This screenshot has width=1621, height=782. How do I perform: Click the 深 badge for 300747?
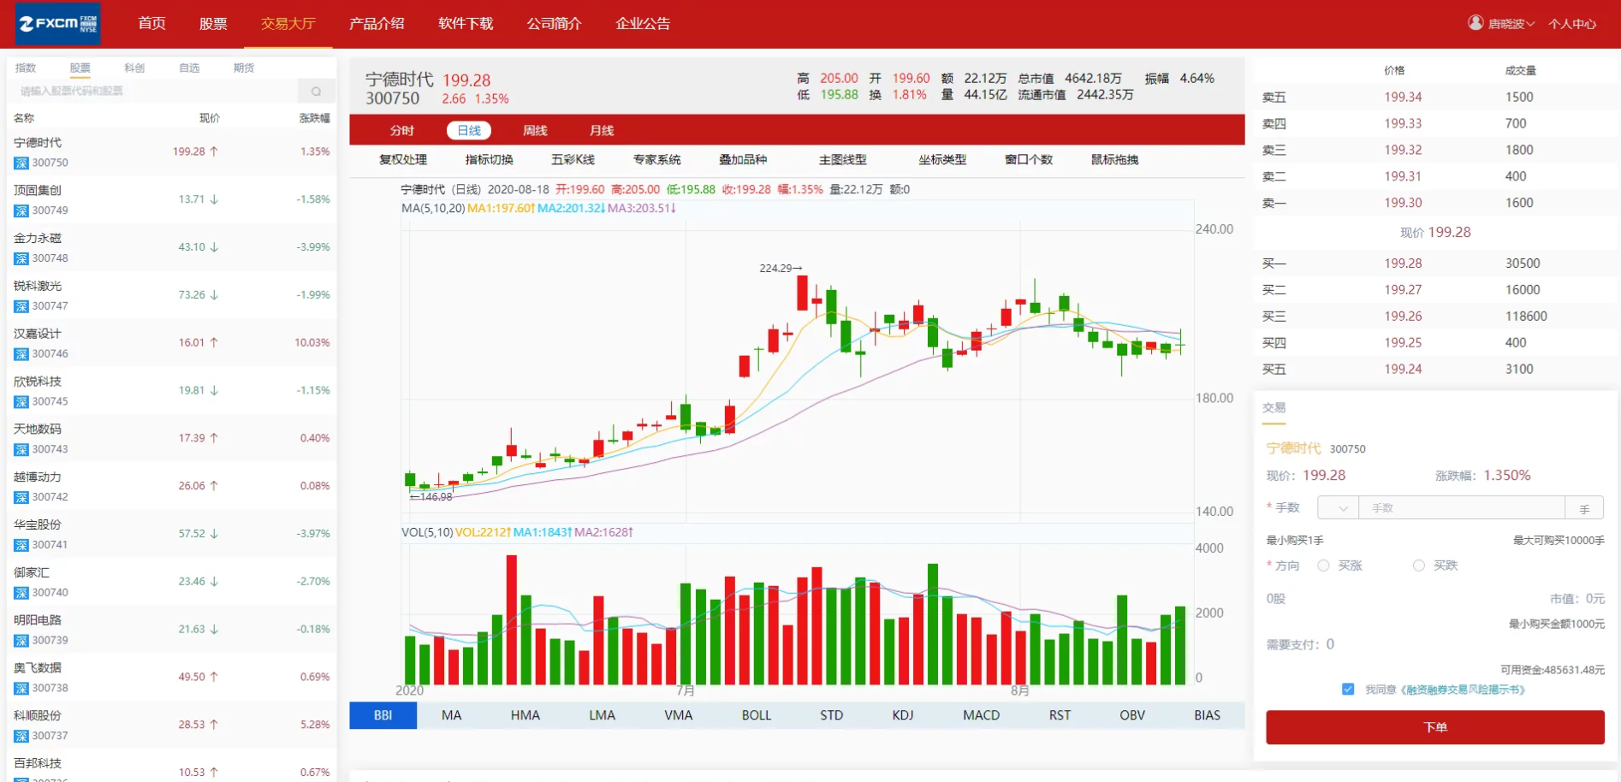[21, 306]
